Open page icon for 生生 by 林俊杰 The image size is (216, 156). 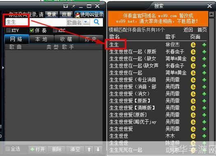click(x=193, y=45)
